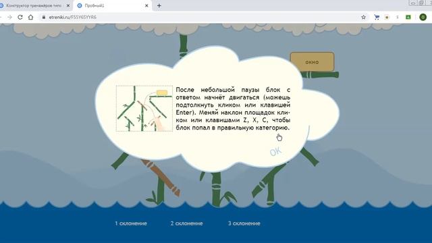Reload the page
The width and height of the screenshot is (432, 243).
click(20, 17)
